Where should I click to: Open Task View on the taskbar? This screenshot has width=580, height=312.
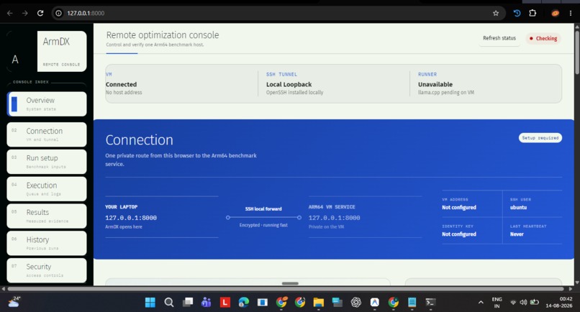(x=188, y=303)
